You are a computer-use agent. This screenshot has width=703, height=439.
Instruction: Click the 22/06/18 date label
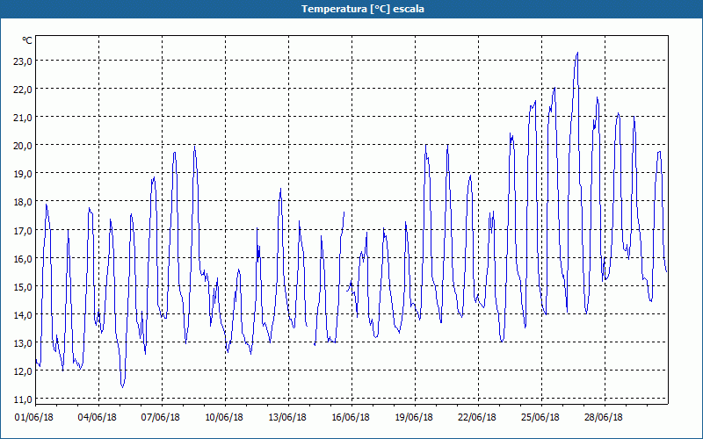tap(477, 418)
